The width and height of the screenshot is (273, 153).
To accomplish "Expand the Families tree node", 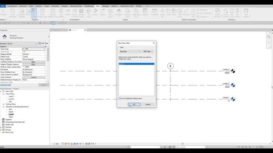I will click(x=1, y=127).
